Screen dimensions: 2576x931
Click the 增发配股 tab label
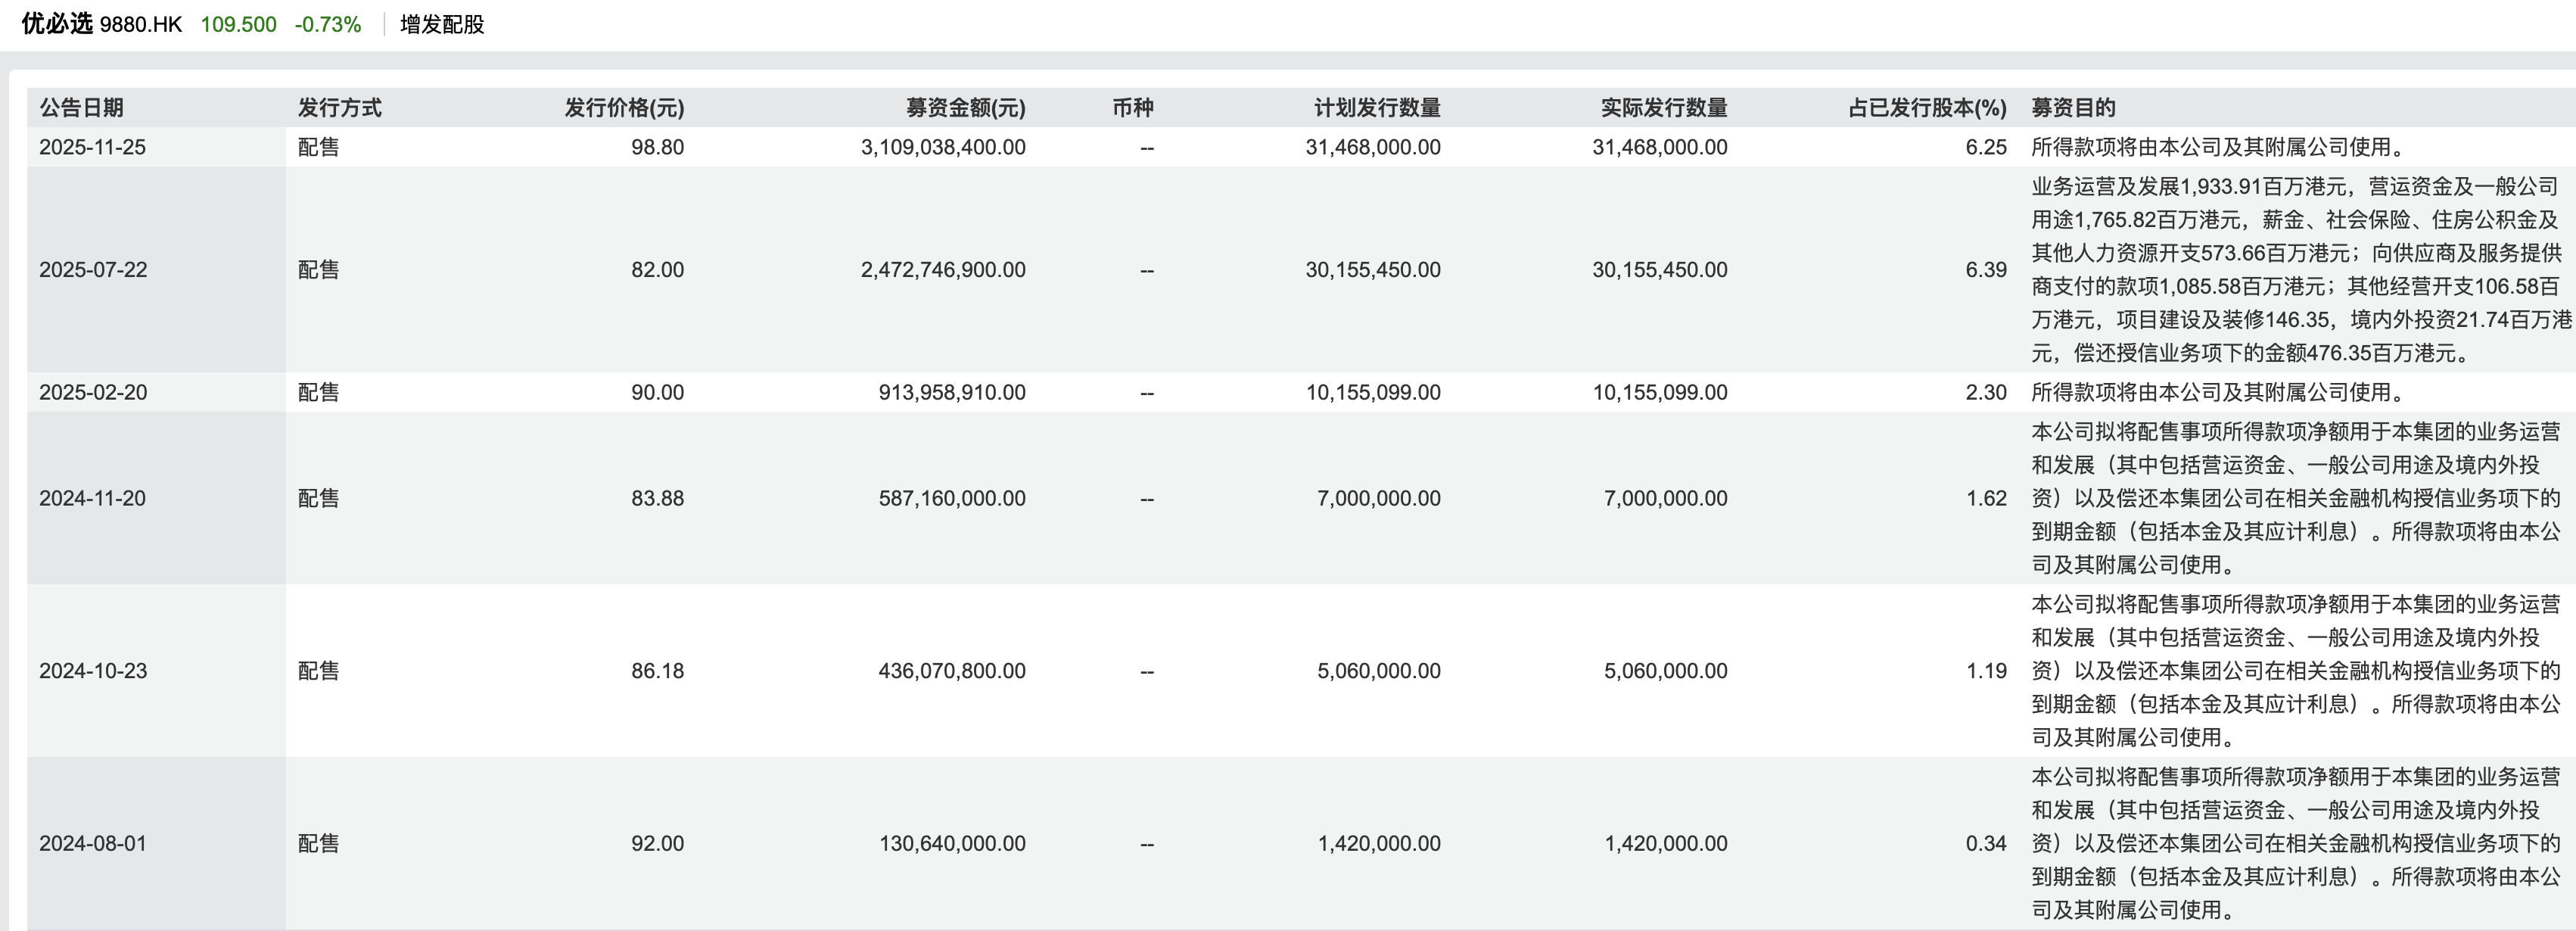(442, 25)
